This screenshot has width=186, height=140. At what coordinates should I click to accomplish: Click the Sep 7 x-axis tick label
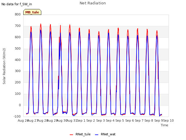[139, 120]
